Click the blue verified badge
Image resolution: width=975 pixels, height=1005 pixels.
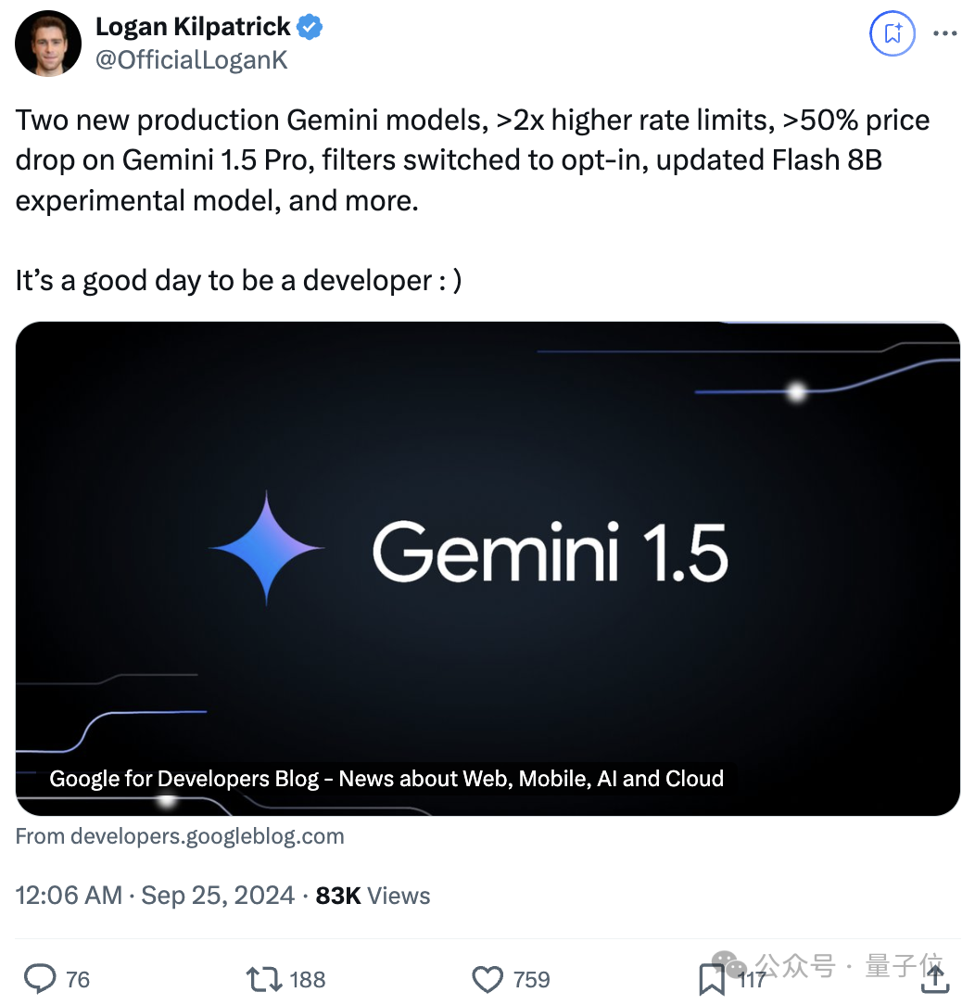[x=310, y=28]
